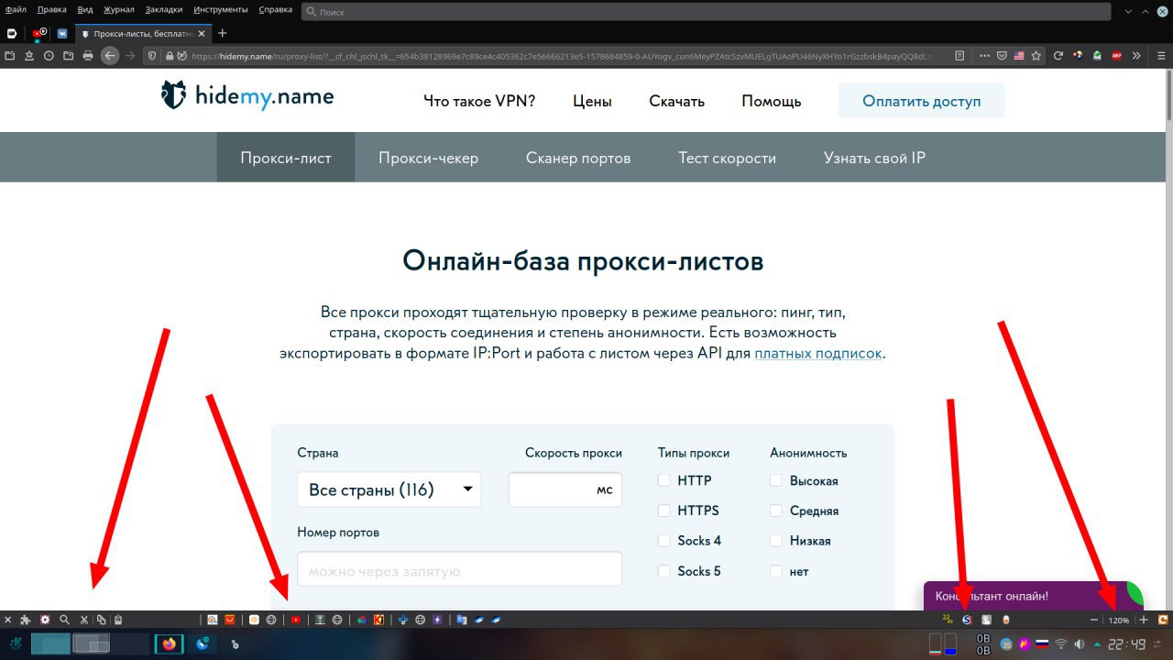1173x660 pixels.
Task: Open a new browser tab with plus button
Action: point(223,34)
